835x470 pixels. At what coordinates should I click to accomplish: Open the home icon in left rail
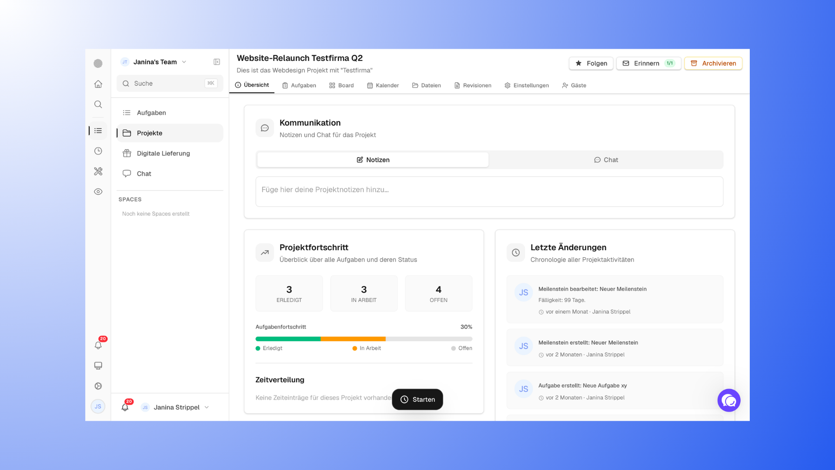click(x=98, y=84)
